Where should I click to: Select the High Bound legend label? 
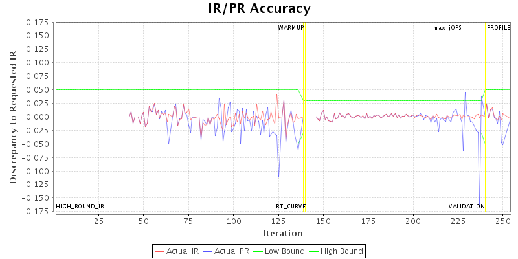point(340,251)
